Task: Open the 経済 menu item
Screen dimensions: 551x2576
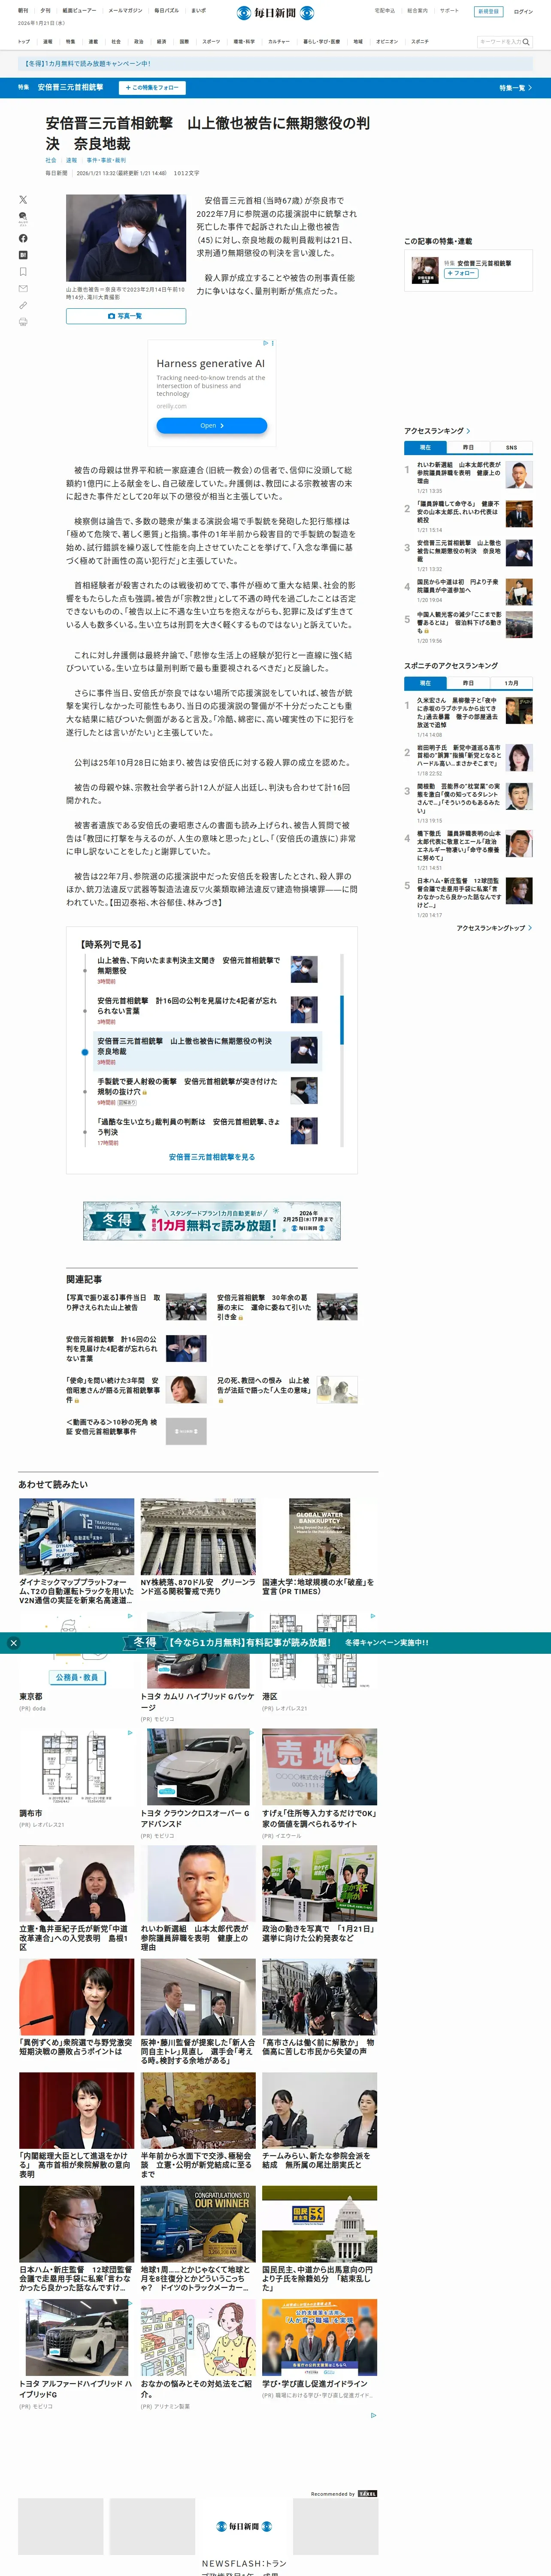Action: [162, 42]
